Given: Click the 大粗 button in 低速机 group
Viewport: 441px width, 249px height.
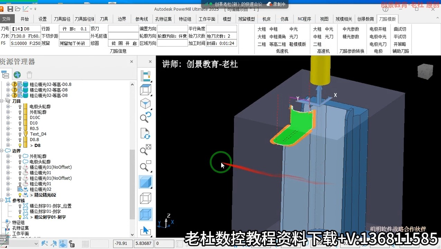Looking at the screenshot, I should point(262,29).
